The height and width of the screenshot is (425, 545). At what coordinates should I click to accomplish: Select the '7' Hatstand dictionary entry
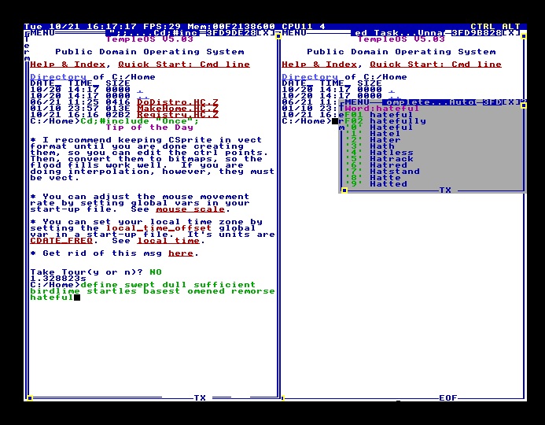(382, 171)
